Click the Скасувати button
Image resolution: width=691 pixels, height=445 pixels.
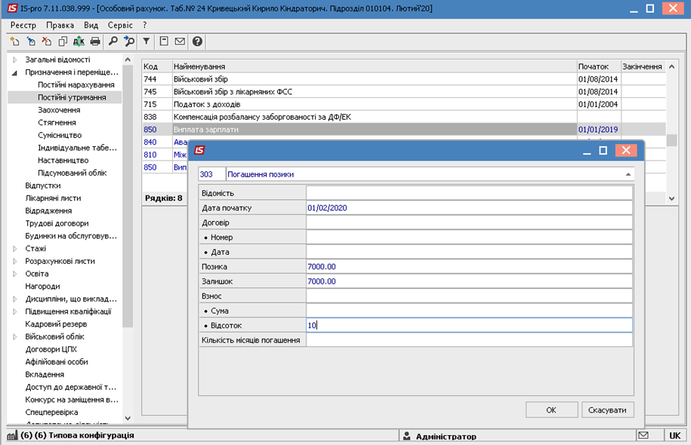tap(607, 410)
